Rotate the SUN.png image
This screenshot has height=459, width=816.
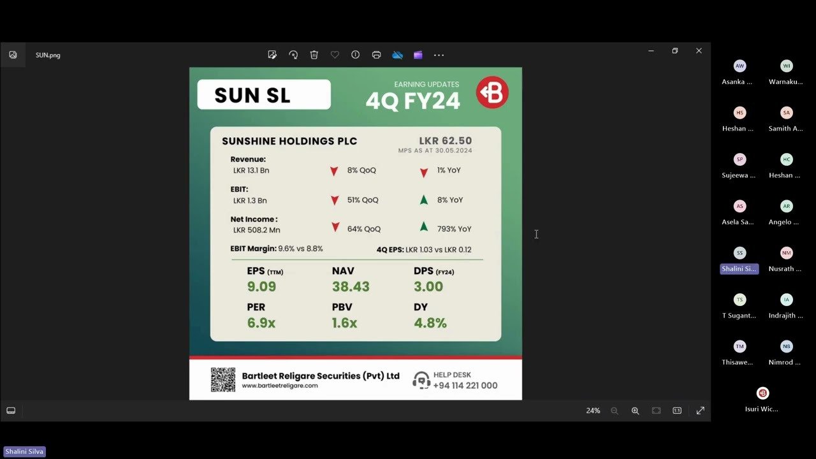[x=293, y=55]
